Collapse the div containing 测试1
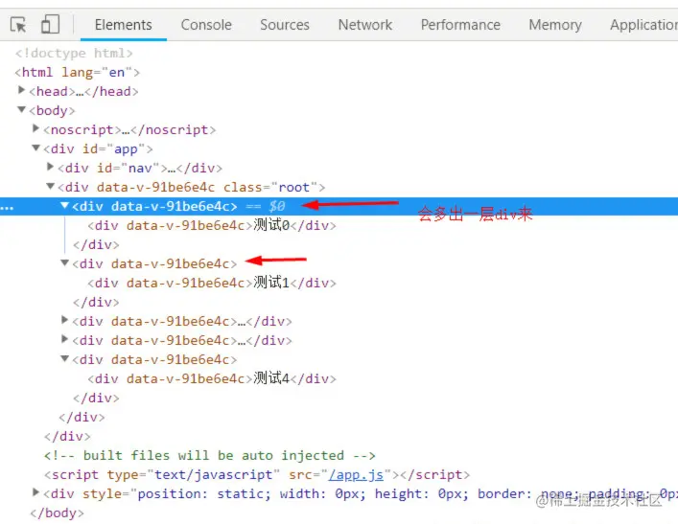Image resolution: width=678 pixels, height=524 pixels. click(x=65, y=262)
